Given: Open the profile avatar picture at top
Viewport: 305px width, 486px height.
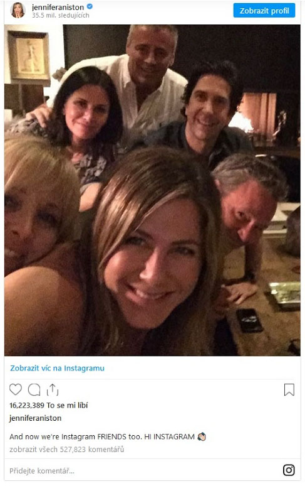Looking at the screenshot, I should tap(18, 10).
